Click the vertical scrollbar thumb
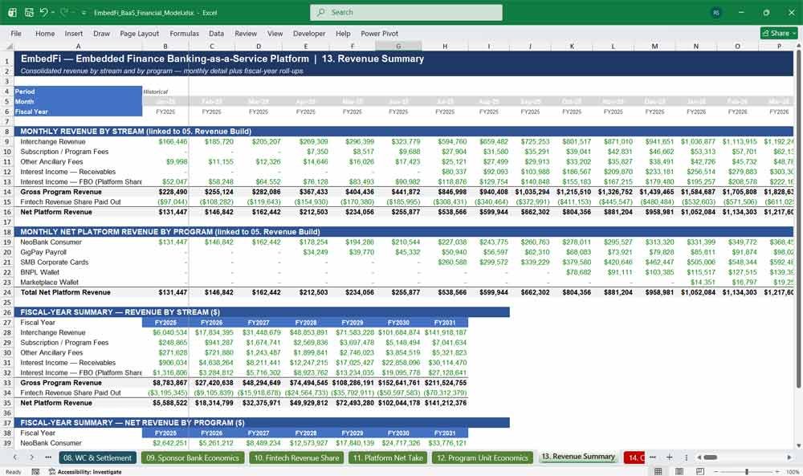803x476 pixels. (797, 218)
